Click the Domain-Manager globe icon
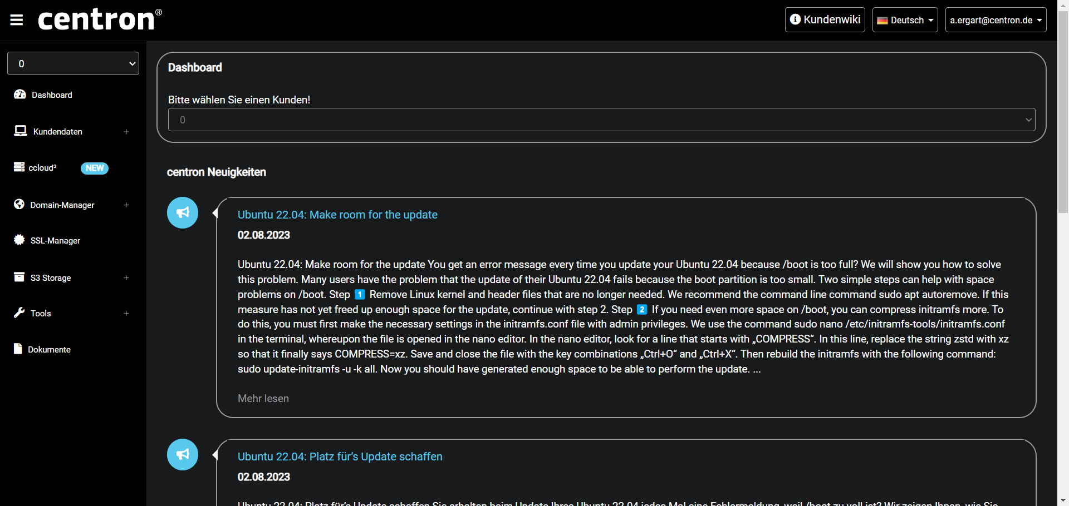Image resolution: width=1069 pixels, height=506 pixels. (19, 204)
